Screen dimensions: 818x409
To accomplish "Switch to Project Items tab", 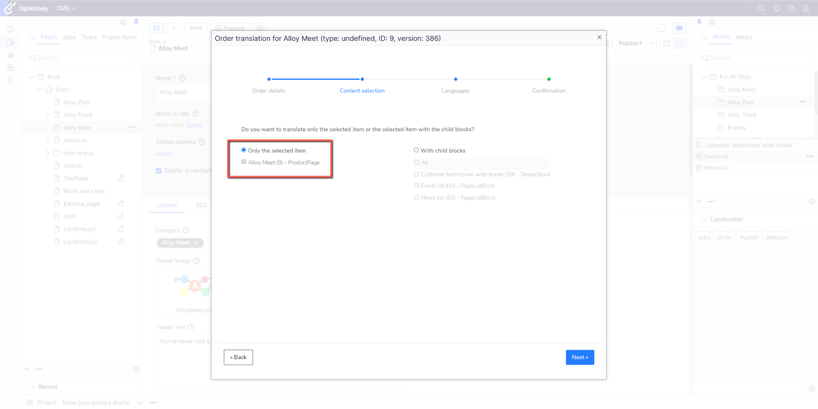I will coord(119,37).
